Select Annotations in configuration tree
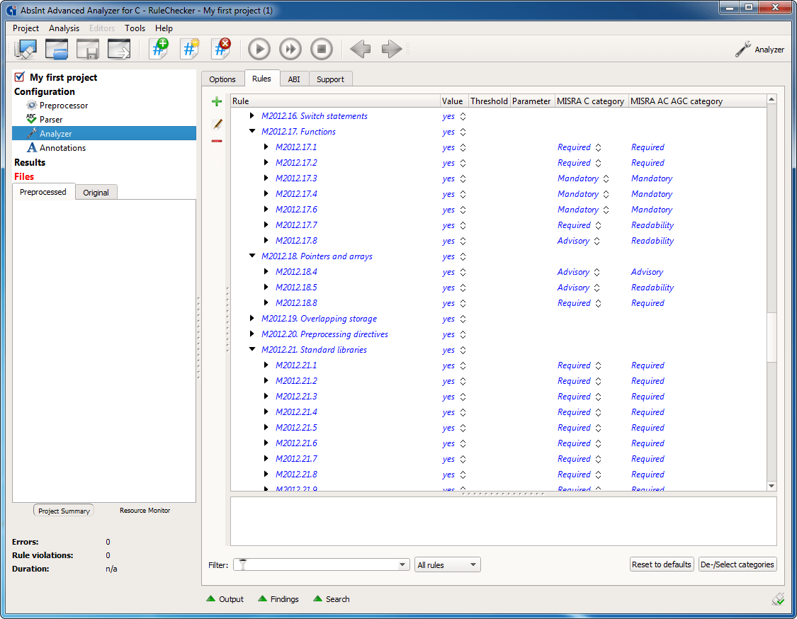 62,148
